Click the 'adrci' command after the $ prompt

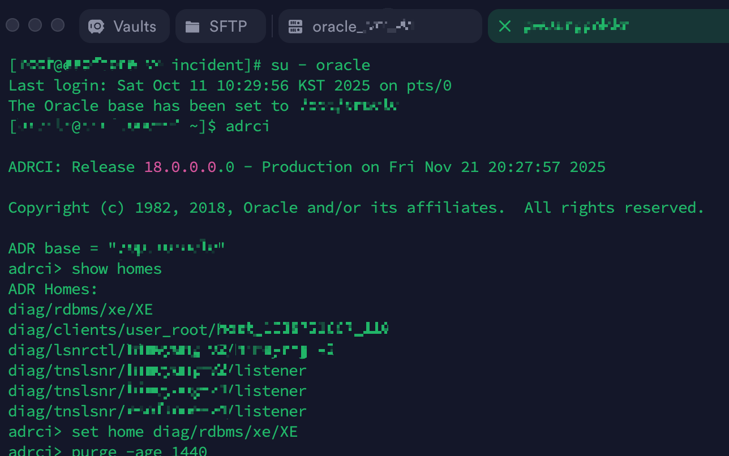pyautogui.click(x=247, y=126)
